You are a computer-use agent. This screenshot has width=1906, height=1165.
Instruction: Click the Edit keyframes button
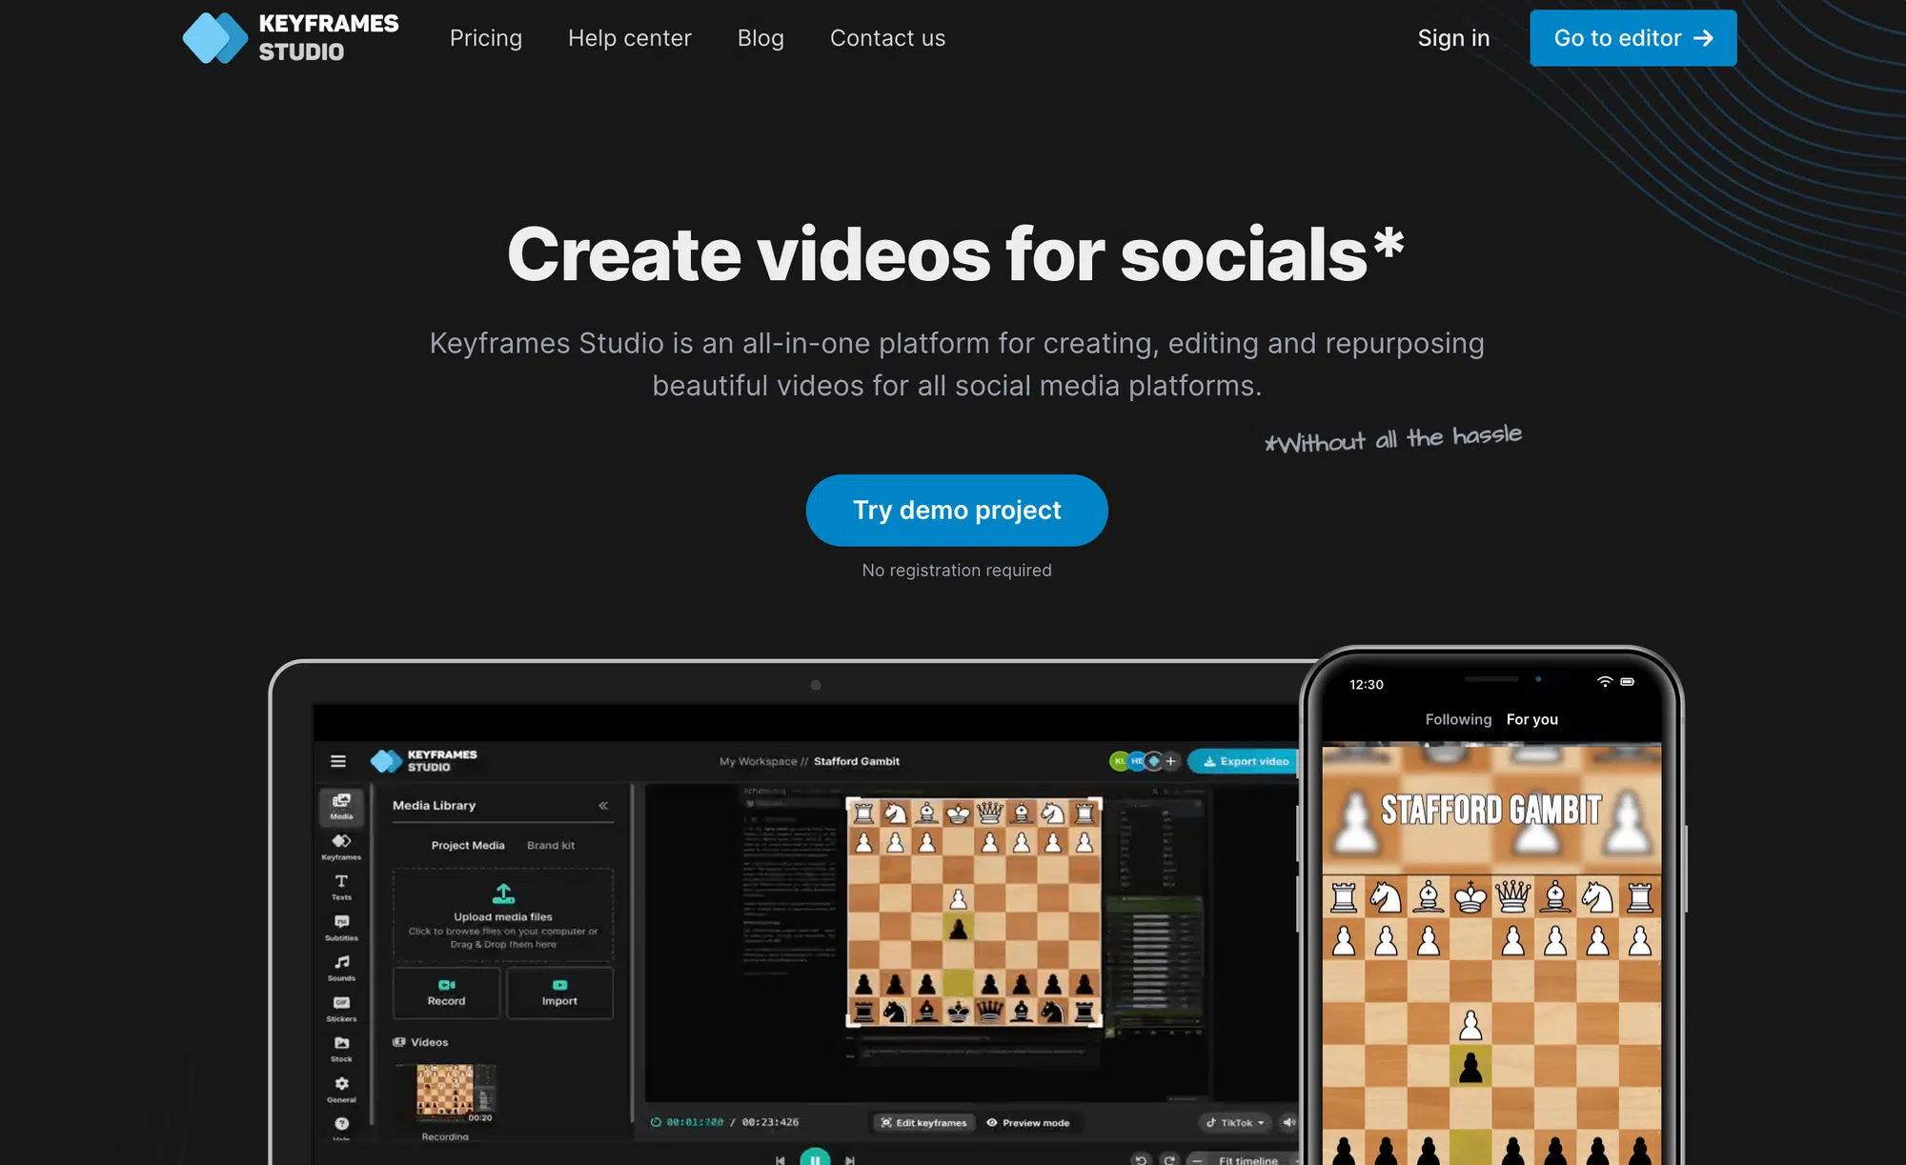click(923, 1122)
